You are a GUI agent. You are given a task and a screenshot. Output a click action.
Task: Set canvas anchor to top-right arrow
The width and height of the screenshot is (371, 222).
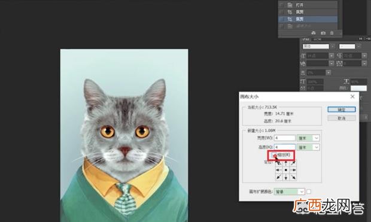(x=293, y=163)
